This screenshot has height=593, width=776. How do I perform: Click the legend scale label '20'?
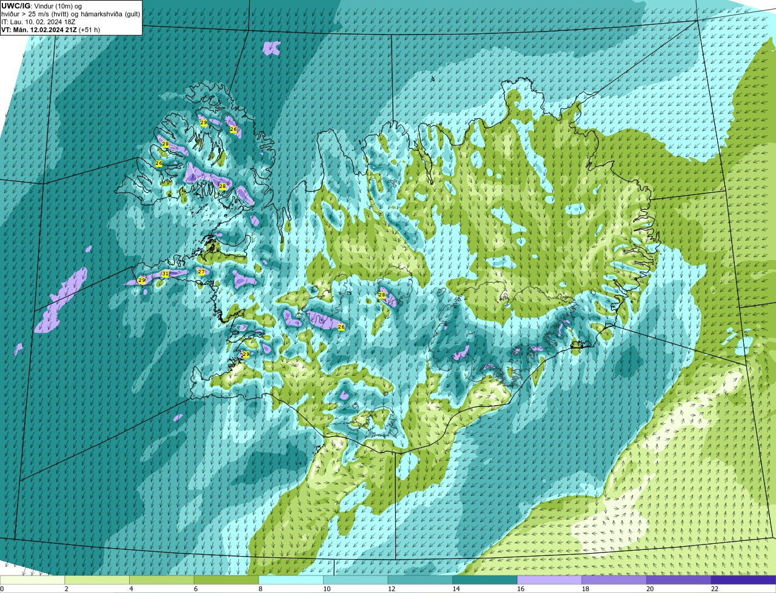[650, 589]
